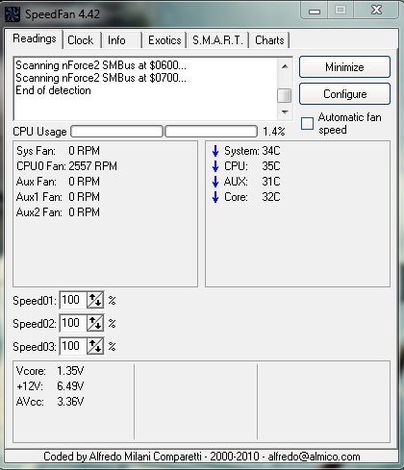Click the 'Vcore: 1.35V' voltage reading
Screen dimensions: 404x470
[x=50, y=371]
